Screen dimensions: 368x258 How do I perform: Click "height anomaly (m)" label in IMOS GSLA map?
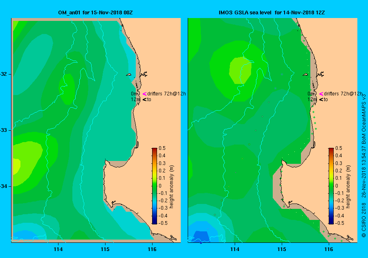coord(348,187)
